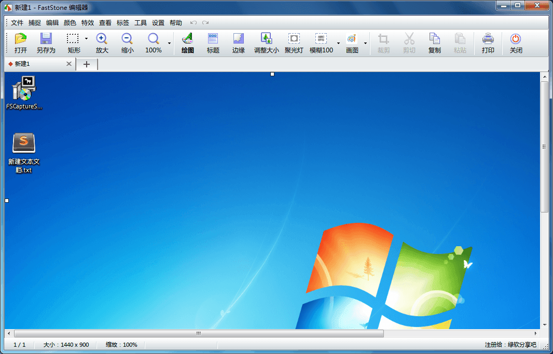Screen dimensions: 553x354
Task: Click the 剪切 scissors icon
Action: pyautogui.click(x=409, y=39)
